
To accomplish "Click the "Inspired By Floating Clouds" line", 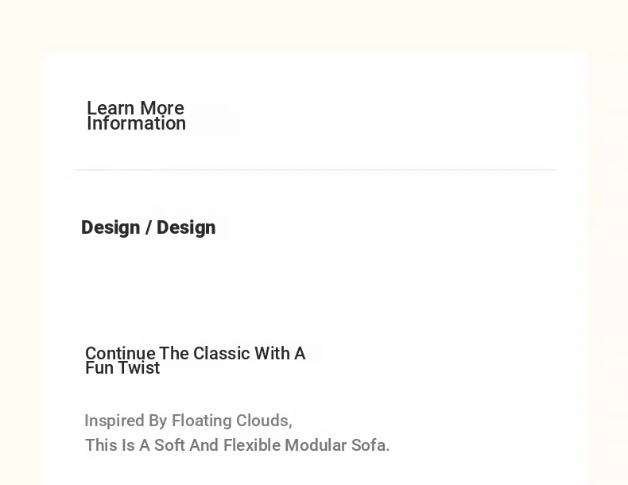I will (x=188, y=421).
